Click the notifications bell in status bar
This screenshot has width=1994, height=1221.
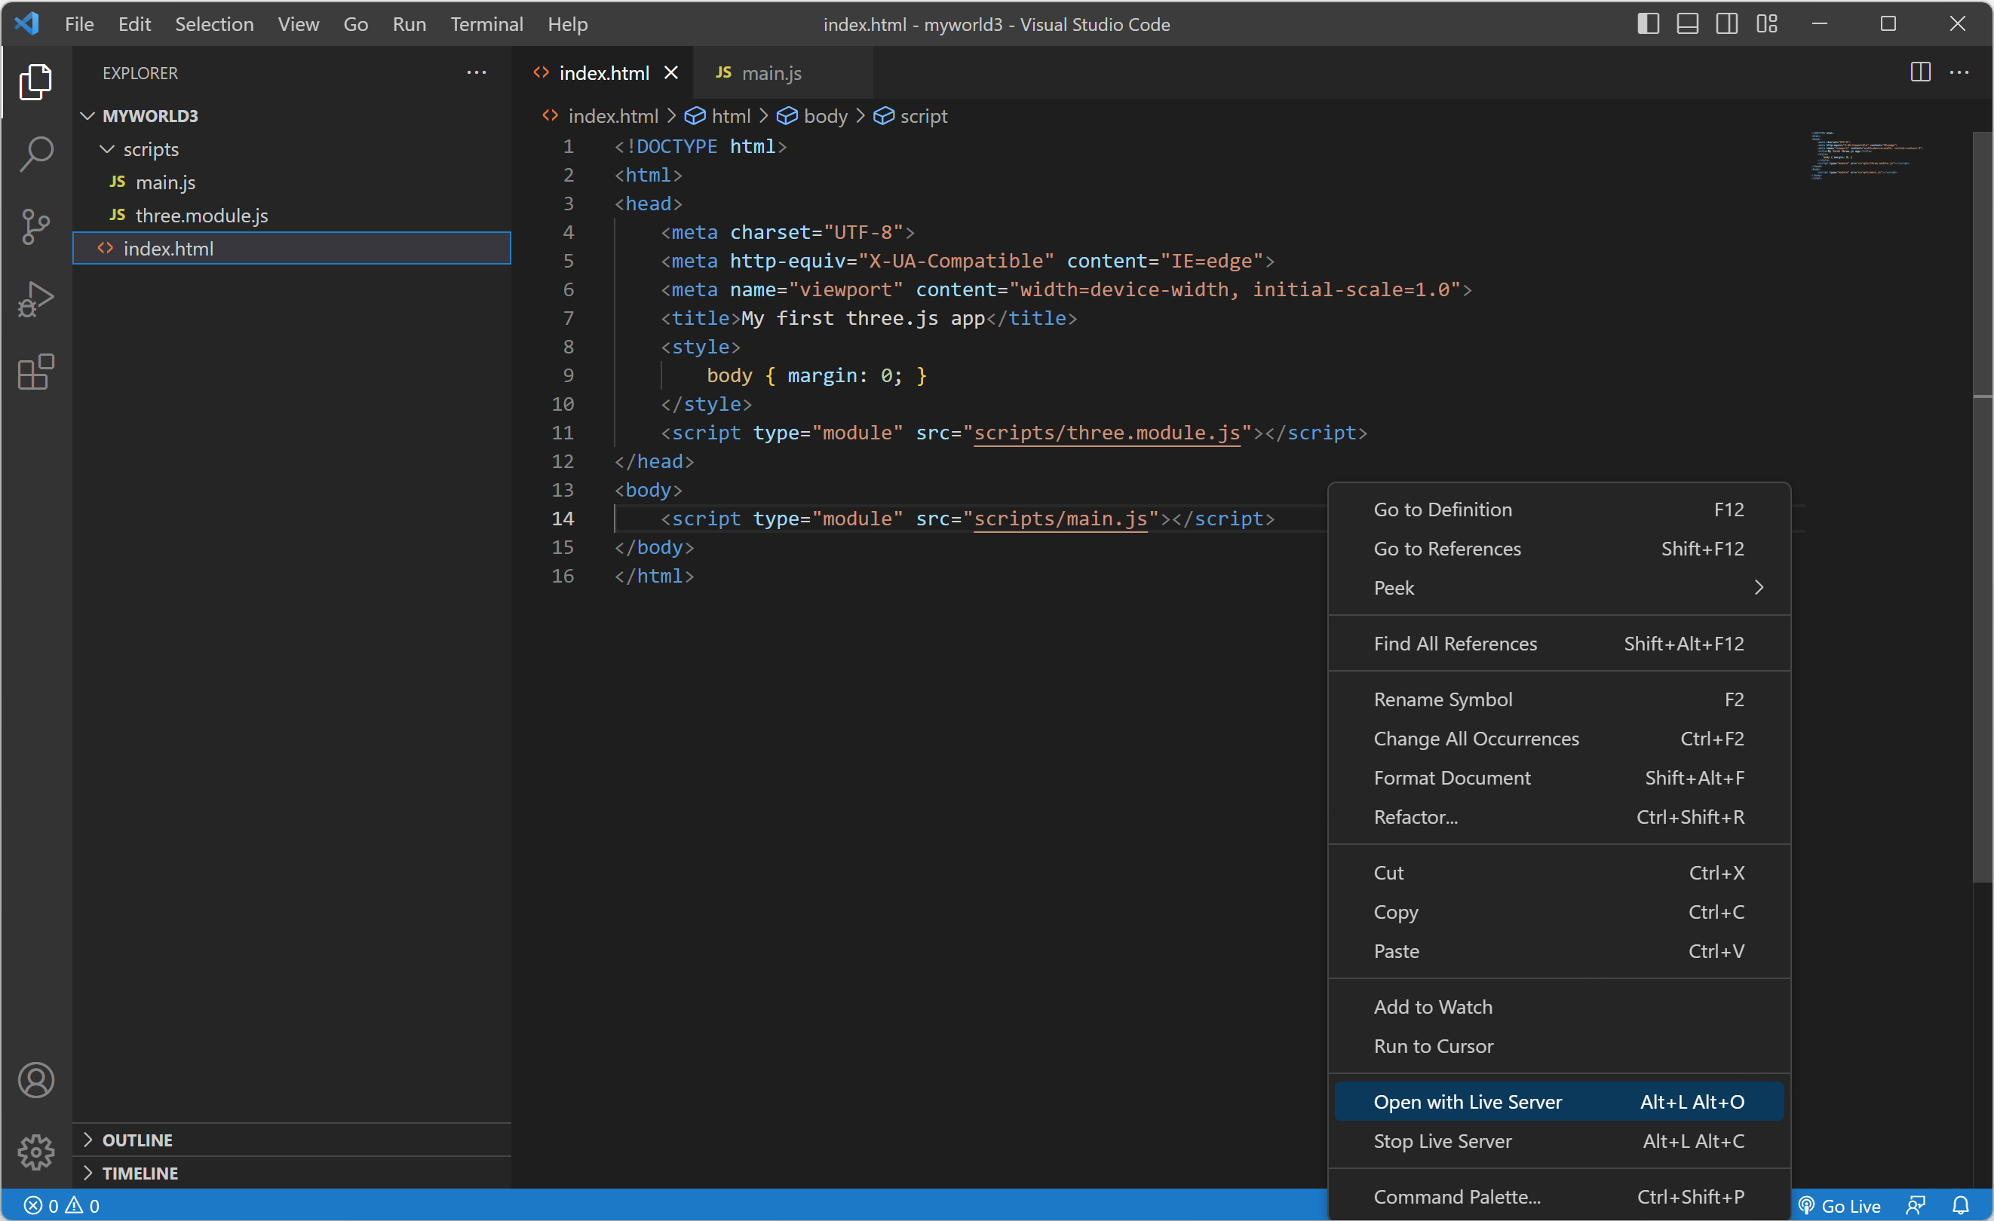(1960, 1205)
